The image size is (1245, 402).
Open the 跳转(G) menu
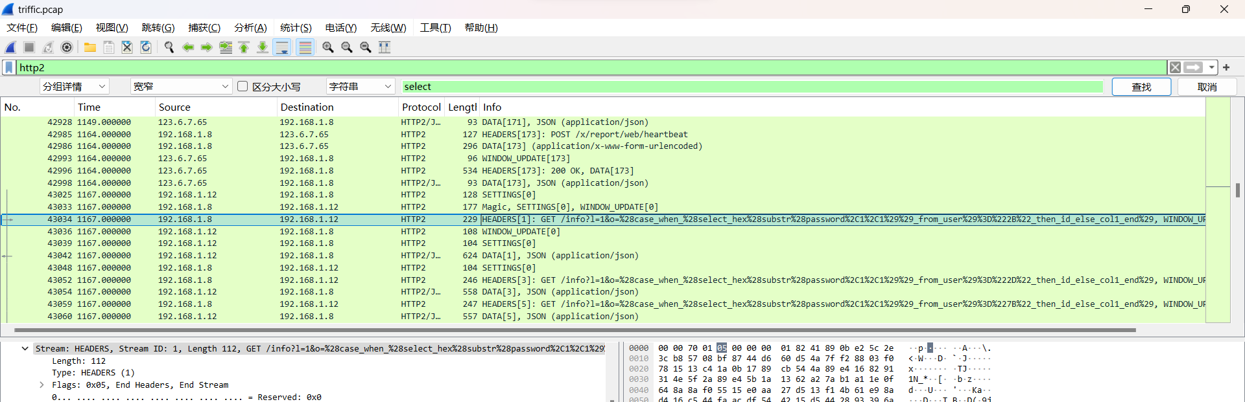click(158, 28)
